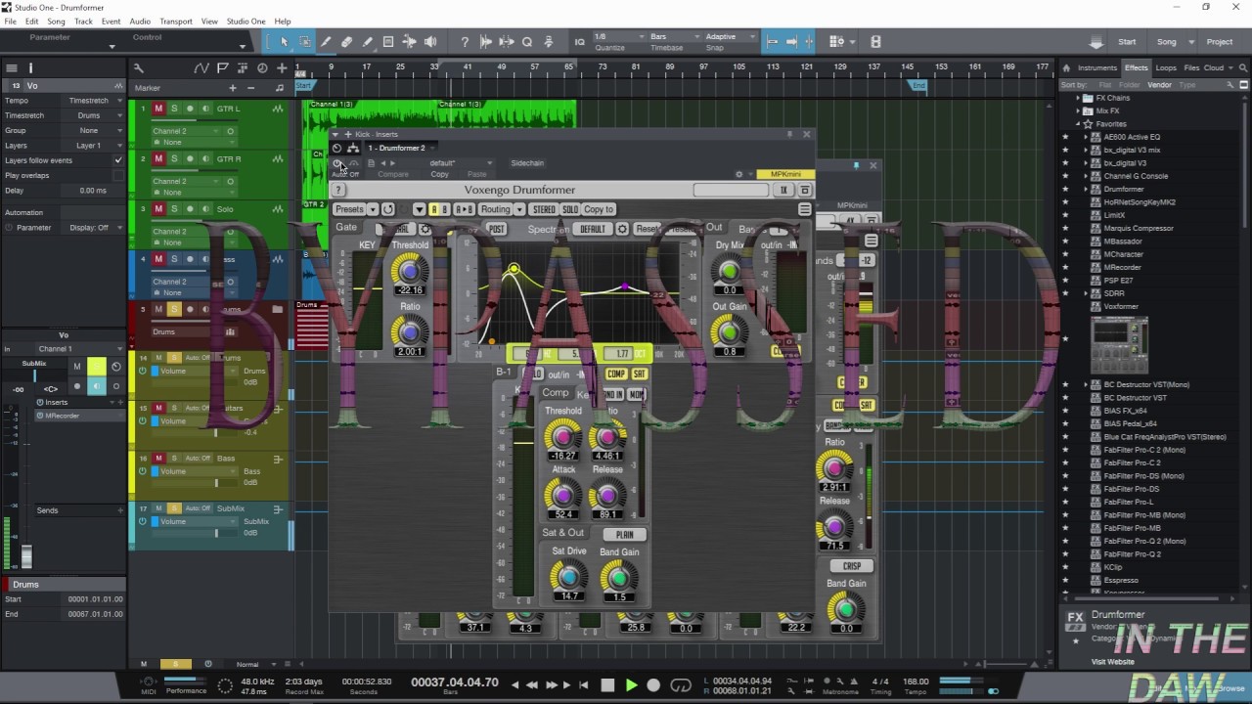Open the Timestretch Drums mode dropdown
Image resolution: width=1252 pixels, height=704 pixels.
tap(93, 115)
